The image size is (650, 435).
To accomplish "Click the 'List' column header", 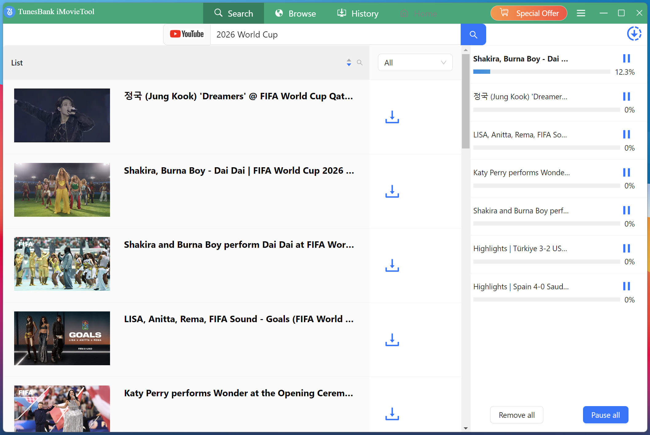I will [x=17, y=63].
